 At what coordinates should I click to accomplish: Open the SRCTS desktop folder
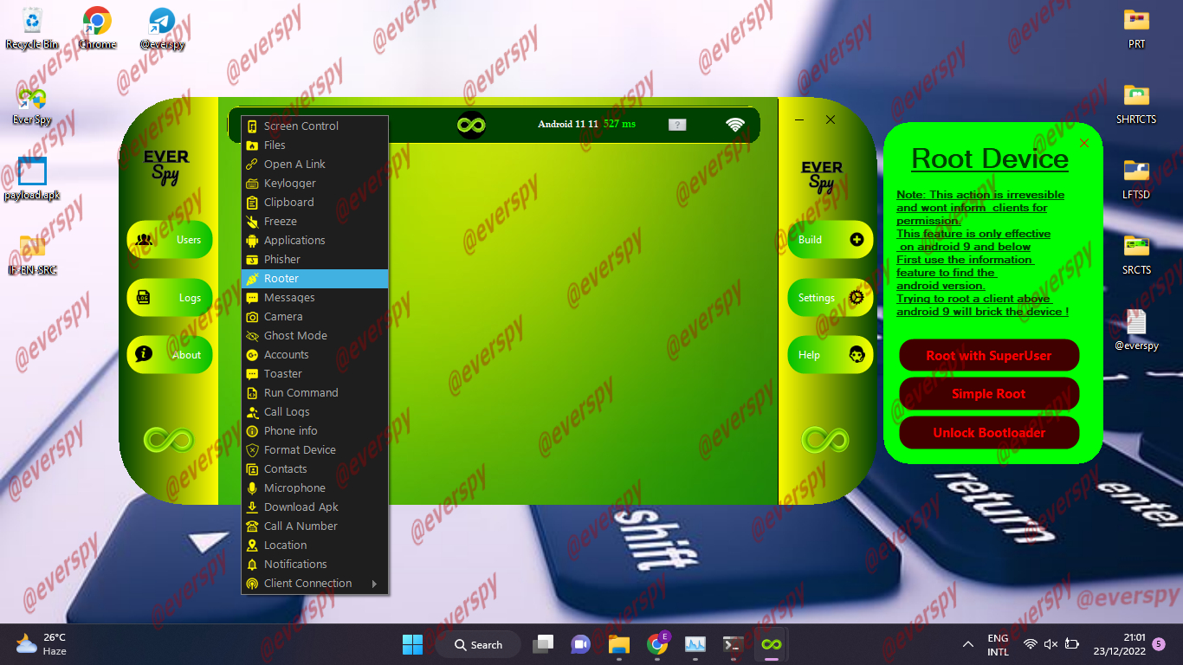1136,255
